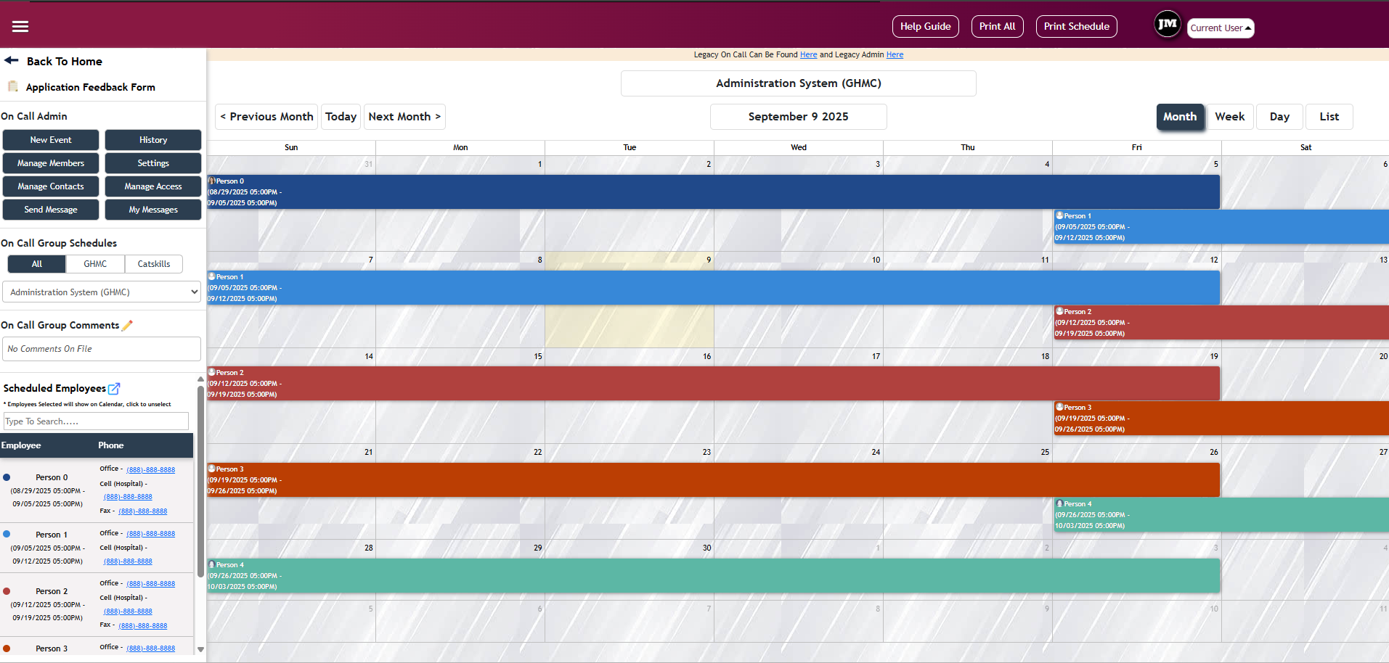Open Person 1 event starting Friday Sep 5

tap(1221, 227)
